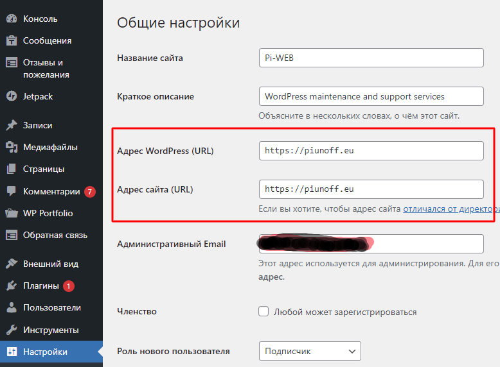Enable Любой может зарегистрироваться checkbox
The width and height of the screenshot is (500, 367).
point(263,311)
